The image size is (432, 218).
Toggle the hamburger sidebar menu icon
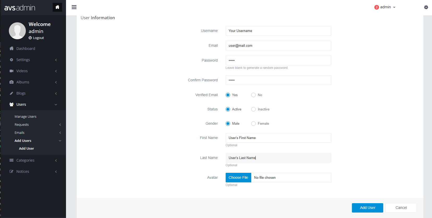click(x=74, y=7)
